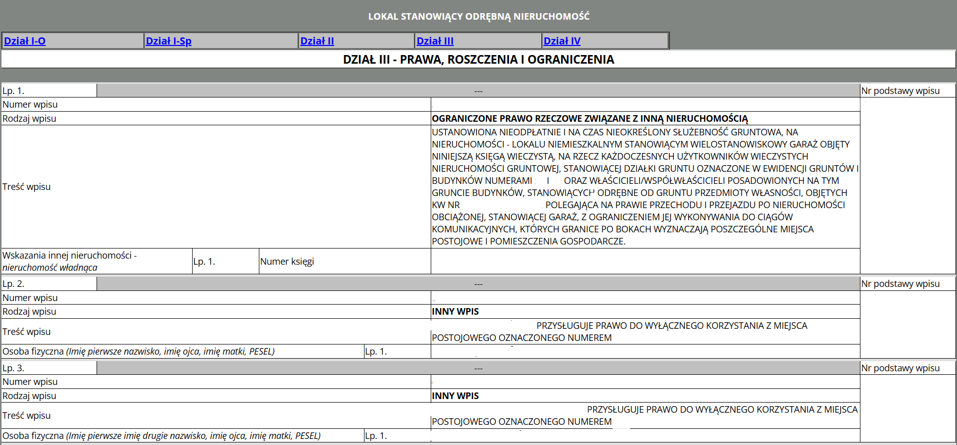Click 'Nr podstawy wpisu' header of entry Lp. 1

[900, 91]
